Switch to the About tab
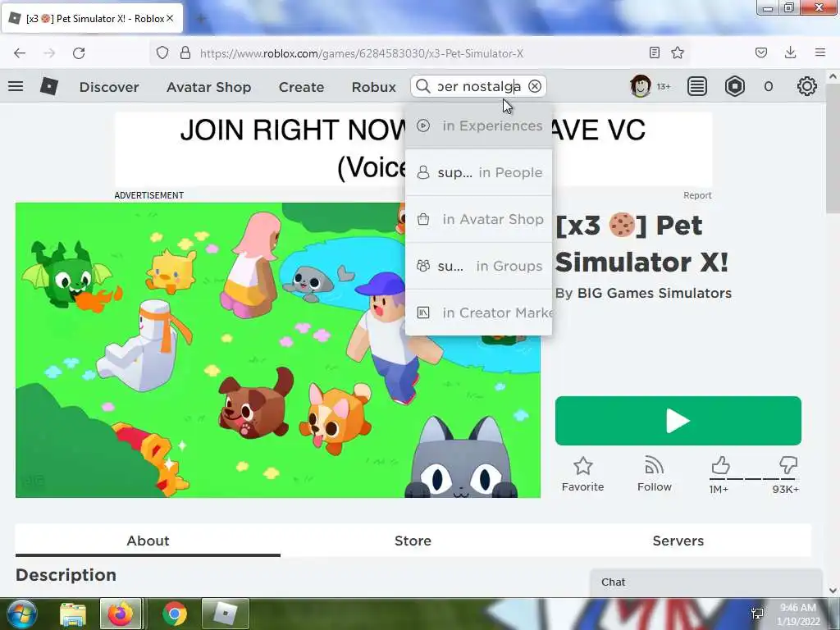The image size is (840, 630). (148, 541)
